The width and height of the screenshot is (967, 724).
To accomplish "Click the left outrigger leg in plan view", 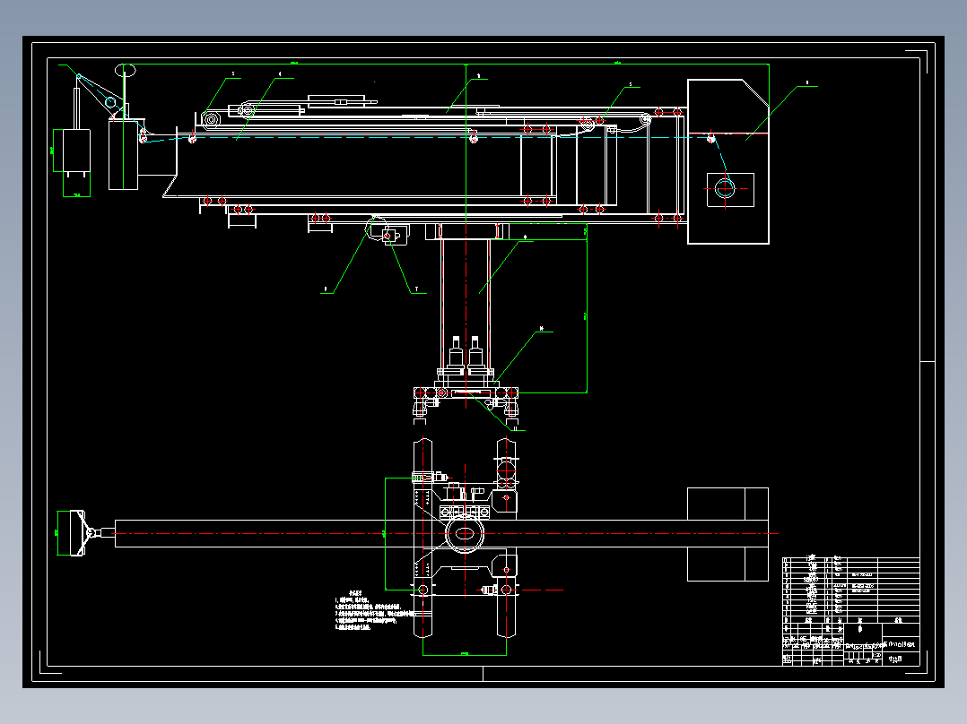I will [423, 538].
